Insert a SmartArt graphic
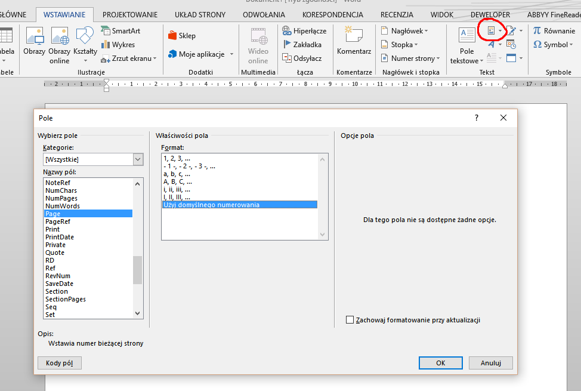 coord(121,30)
